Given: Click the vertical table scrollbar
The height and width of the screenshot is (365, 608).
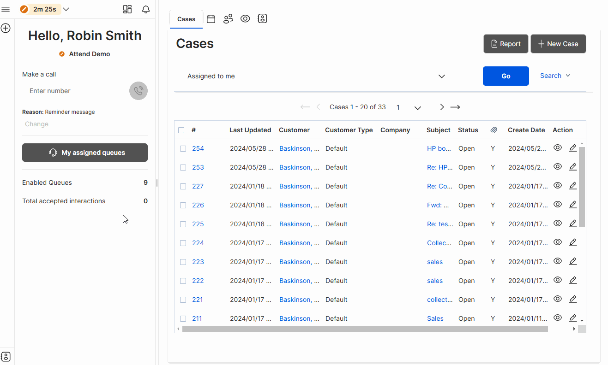Looking at the screenshot, I should 582,187.
